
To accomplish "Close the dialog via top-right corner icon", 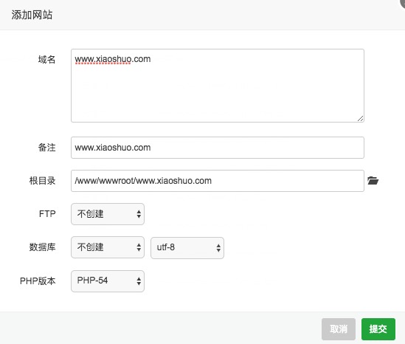I will click(x=402, y=3).
